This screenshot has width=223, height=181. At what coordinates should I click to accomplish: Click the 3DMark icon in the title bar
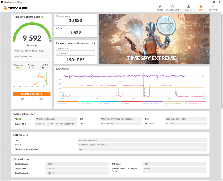(x=2, y=2)
